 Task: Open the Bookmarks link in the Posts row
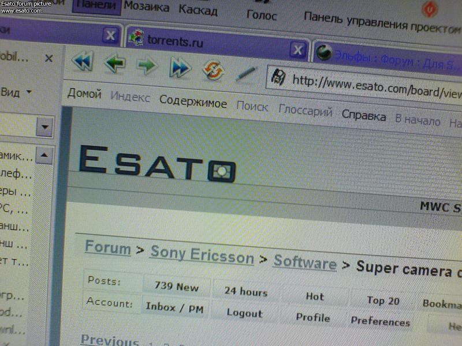(442, 304)
